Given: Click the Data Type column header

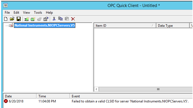Looking at the screenshot, I should (x=173, y=26).
